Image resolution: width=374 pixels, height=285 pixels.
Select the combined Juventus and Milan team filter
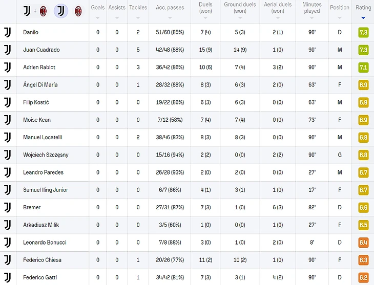point(35,11)
